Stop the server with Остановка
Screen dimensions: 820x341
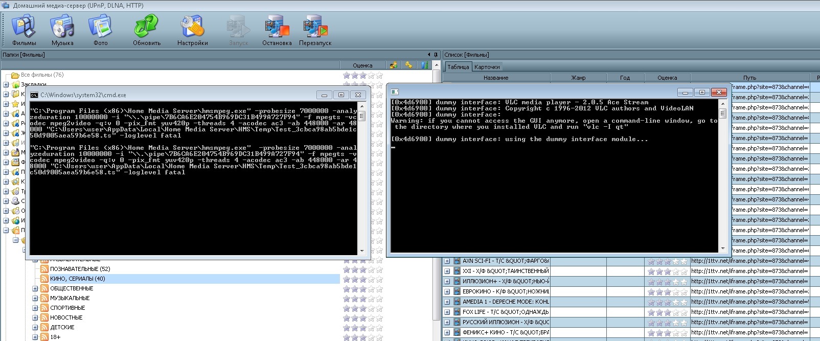click(277, 30)
